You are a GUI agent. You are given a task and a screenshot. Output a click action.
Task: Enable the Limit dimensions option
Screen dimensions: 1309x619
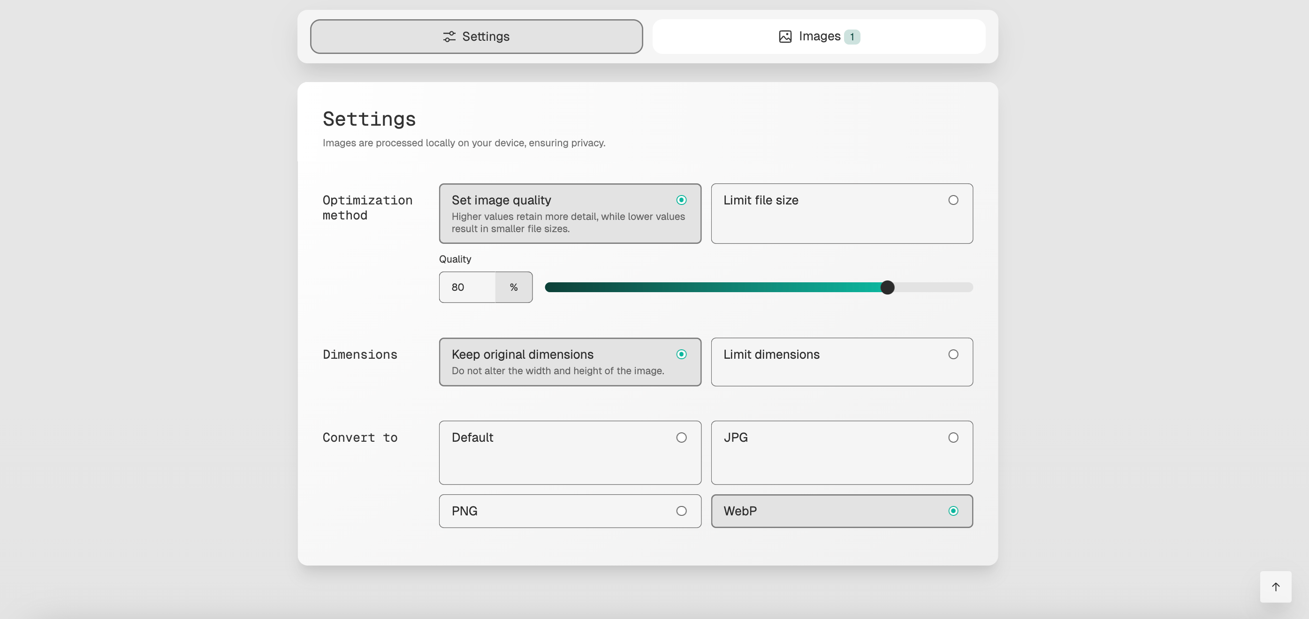coord(841,362)
